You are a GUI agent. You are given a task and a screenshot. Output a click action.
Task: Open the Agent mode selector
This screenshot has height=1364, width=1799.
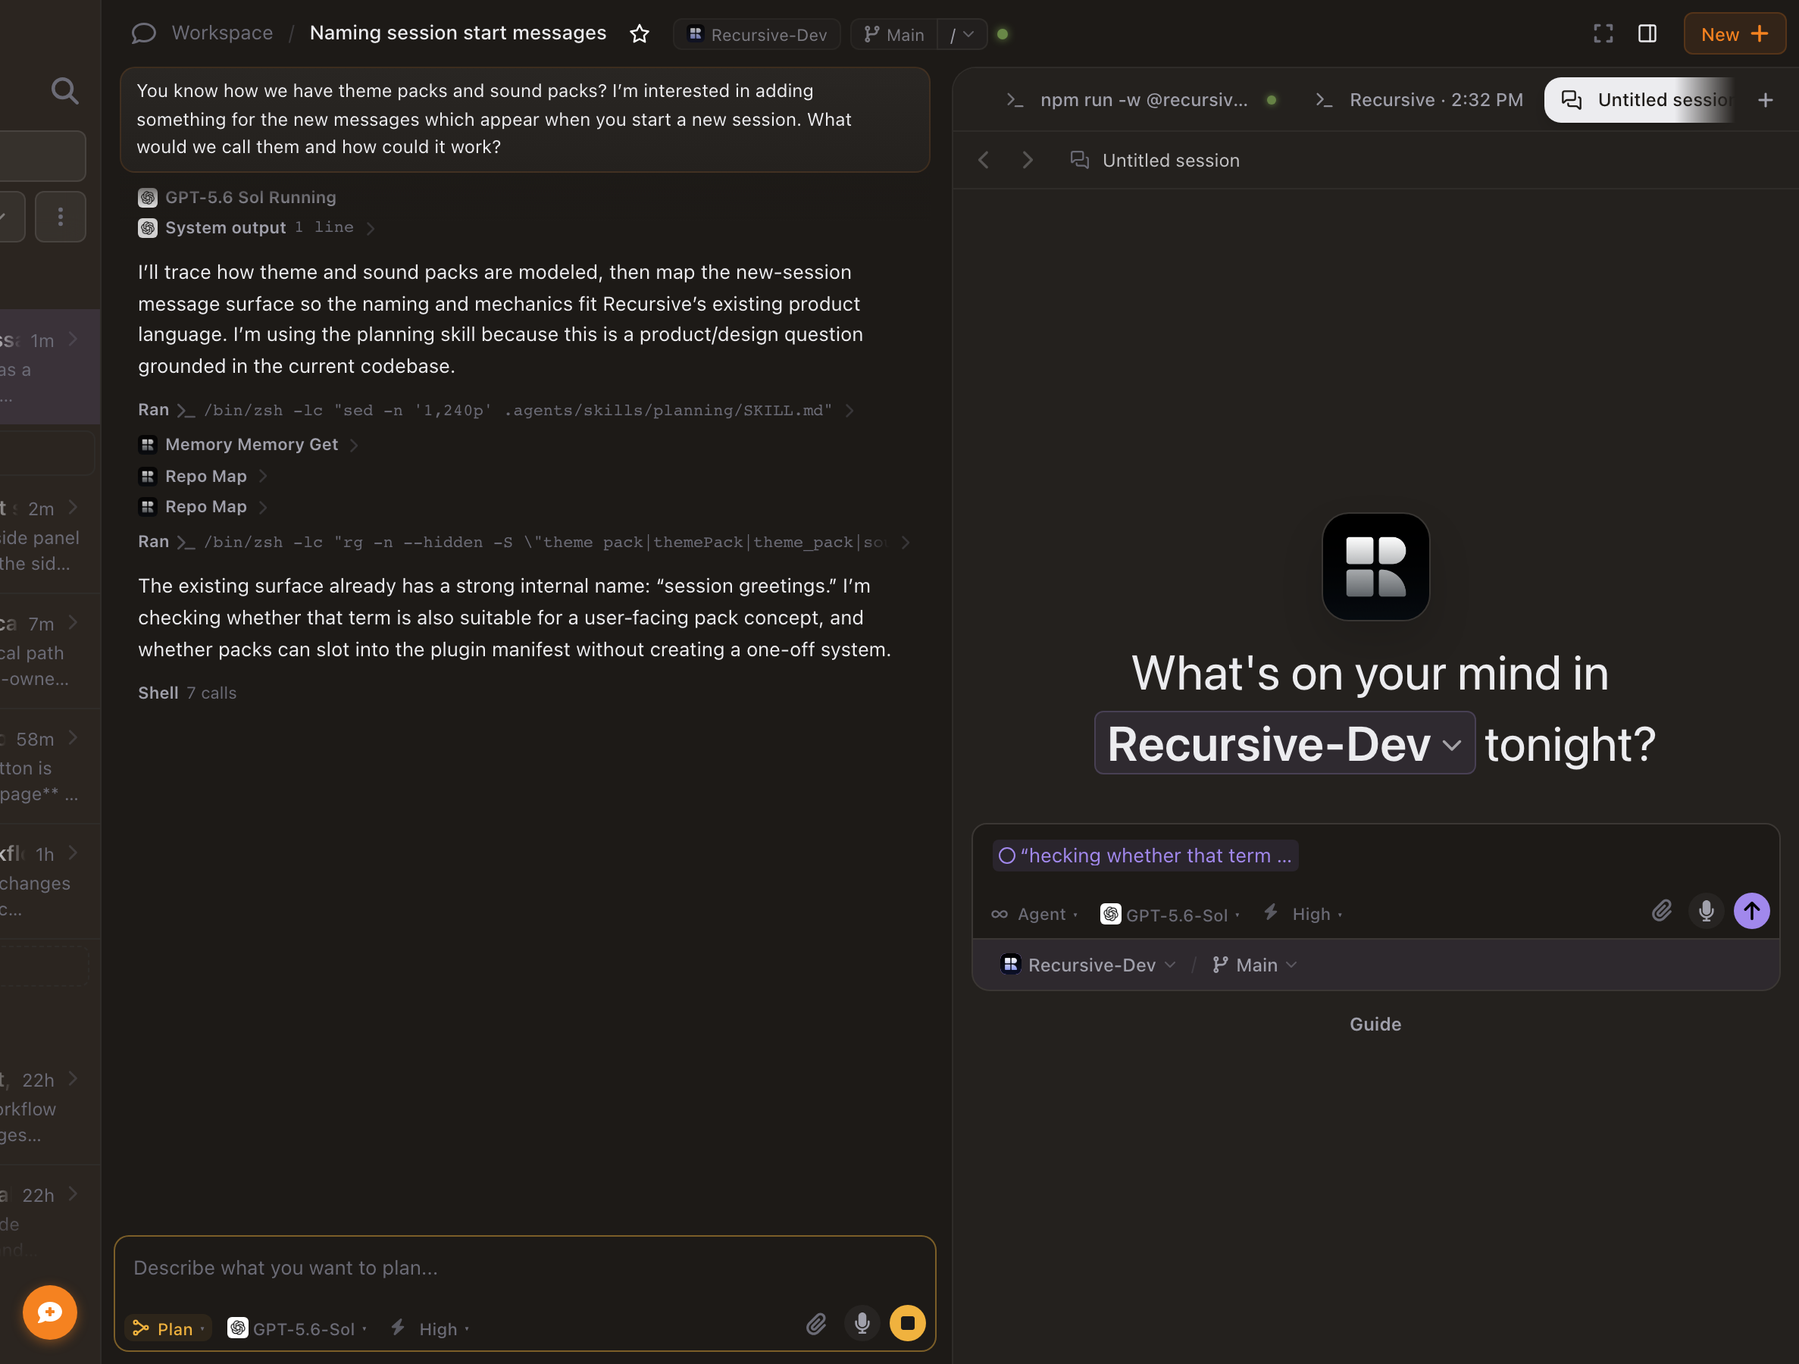pos(1034,914)
